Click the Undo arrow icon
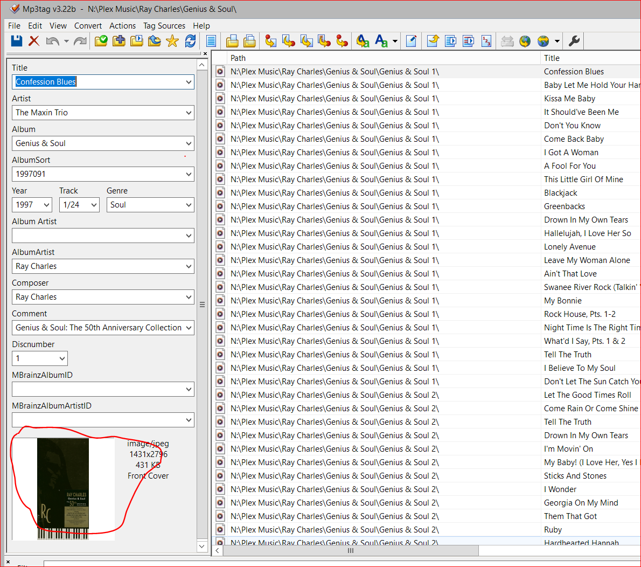 52,41
